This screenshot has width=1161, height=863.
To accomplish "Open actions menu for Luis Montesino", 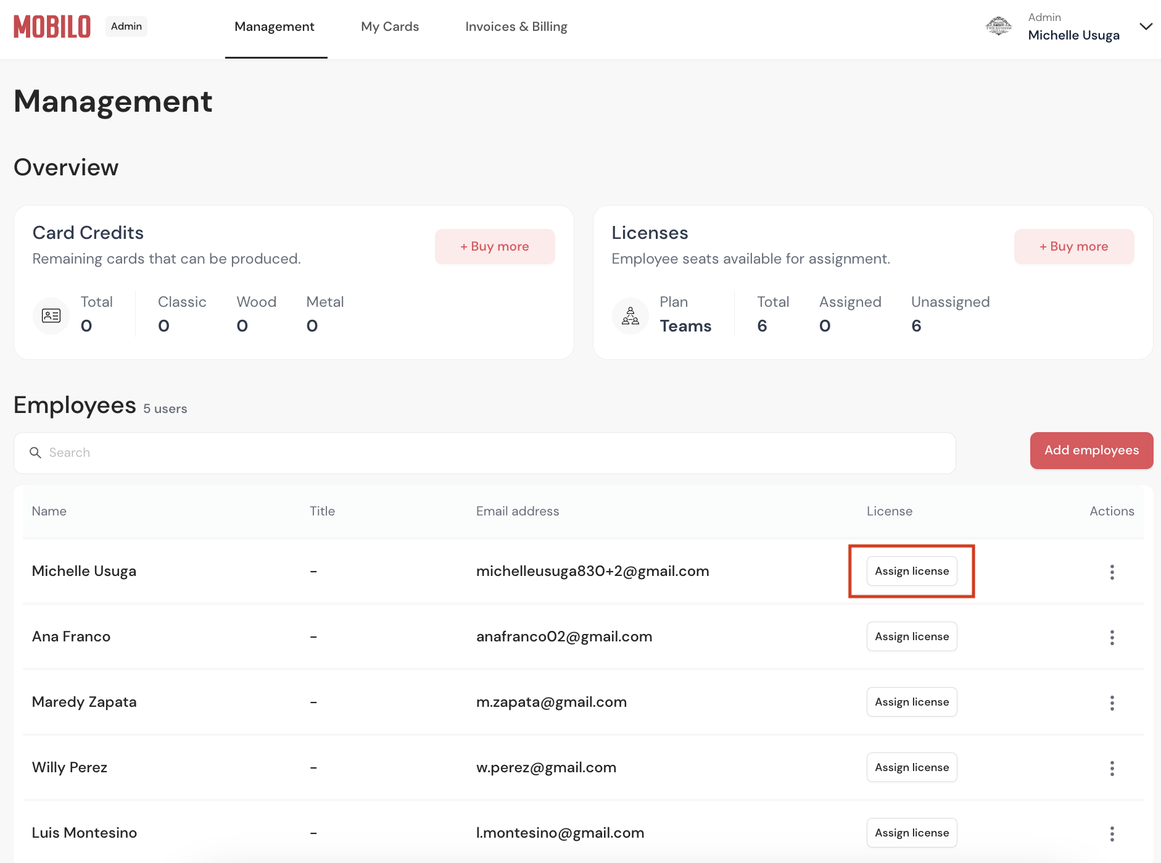I will [x=1112, y=833].
